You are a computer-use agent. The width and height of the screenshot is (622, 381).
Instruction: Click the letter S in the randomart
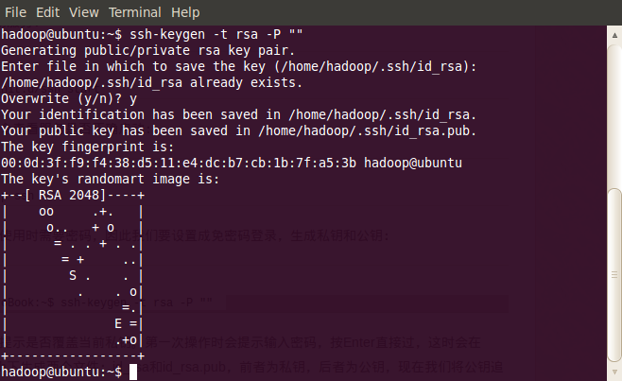click(x=73, y=275)
